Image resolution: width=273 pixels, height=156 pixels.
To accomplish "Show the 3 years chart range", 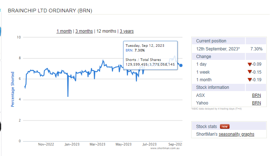I will pos(127,31).
